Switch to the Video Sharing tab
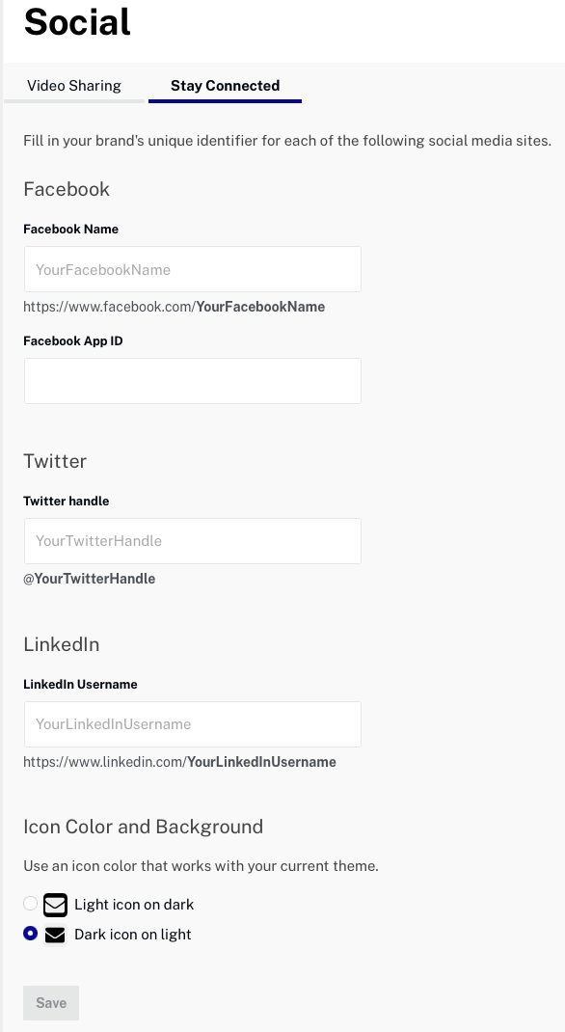The image size is (565, 1032). tap(73, 86)
